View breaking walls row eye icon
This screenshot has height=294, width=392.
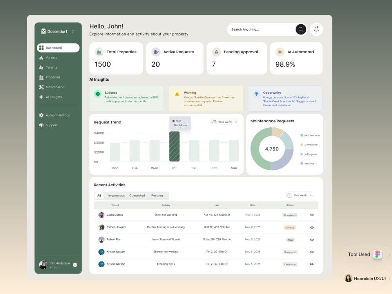312,264
